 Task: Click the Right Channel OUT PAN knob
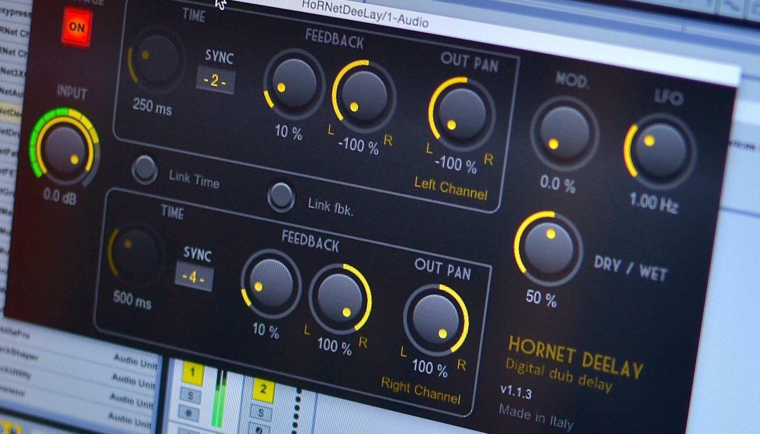pos(436,320)
